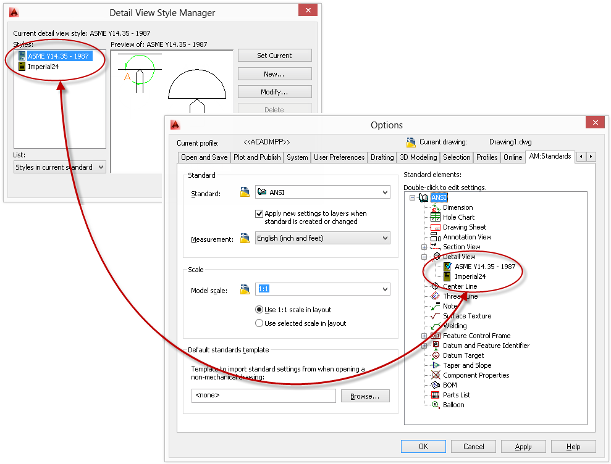The height and width of the screenshot is (464, 611).
Task: Open the Profiles tab
Action: [487, 157]
